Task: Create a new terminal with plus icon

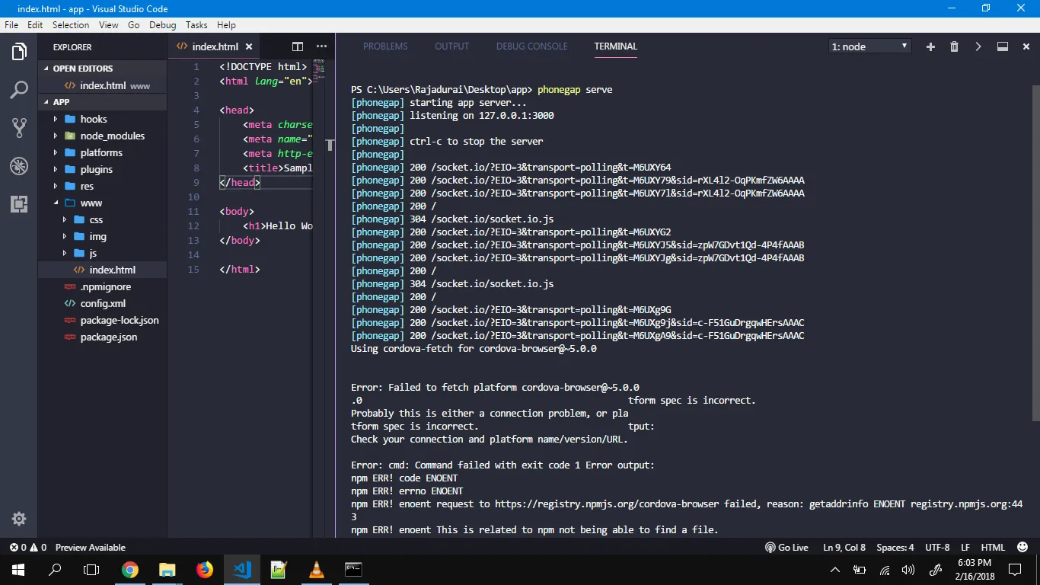Action: pos(930,46)
